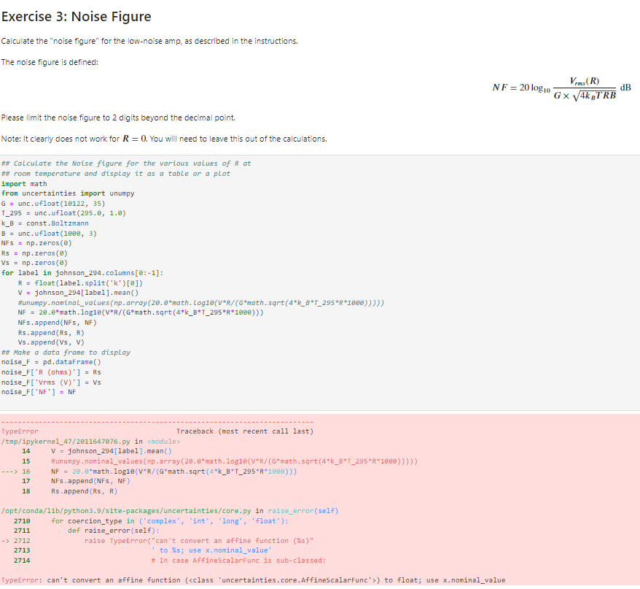Click the note about R = 0
Screen dimensions: 640x589
pyautogui.click(x=164, y=139)
